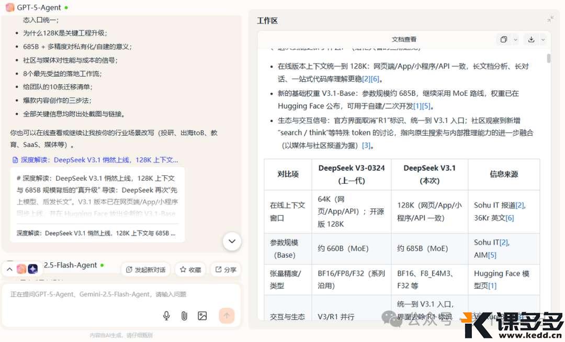The width and height of the screenshot is (565, 342).
Task: Open the 深度解读 DeepSeek V3.1 document link
Action: (96, 160)
